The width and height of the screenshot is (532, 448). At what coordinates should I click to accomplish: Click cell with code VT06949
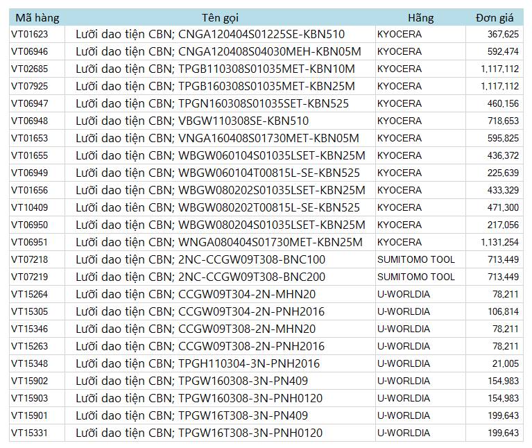(x=37, y=173)
